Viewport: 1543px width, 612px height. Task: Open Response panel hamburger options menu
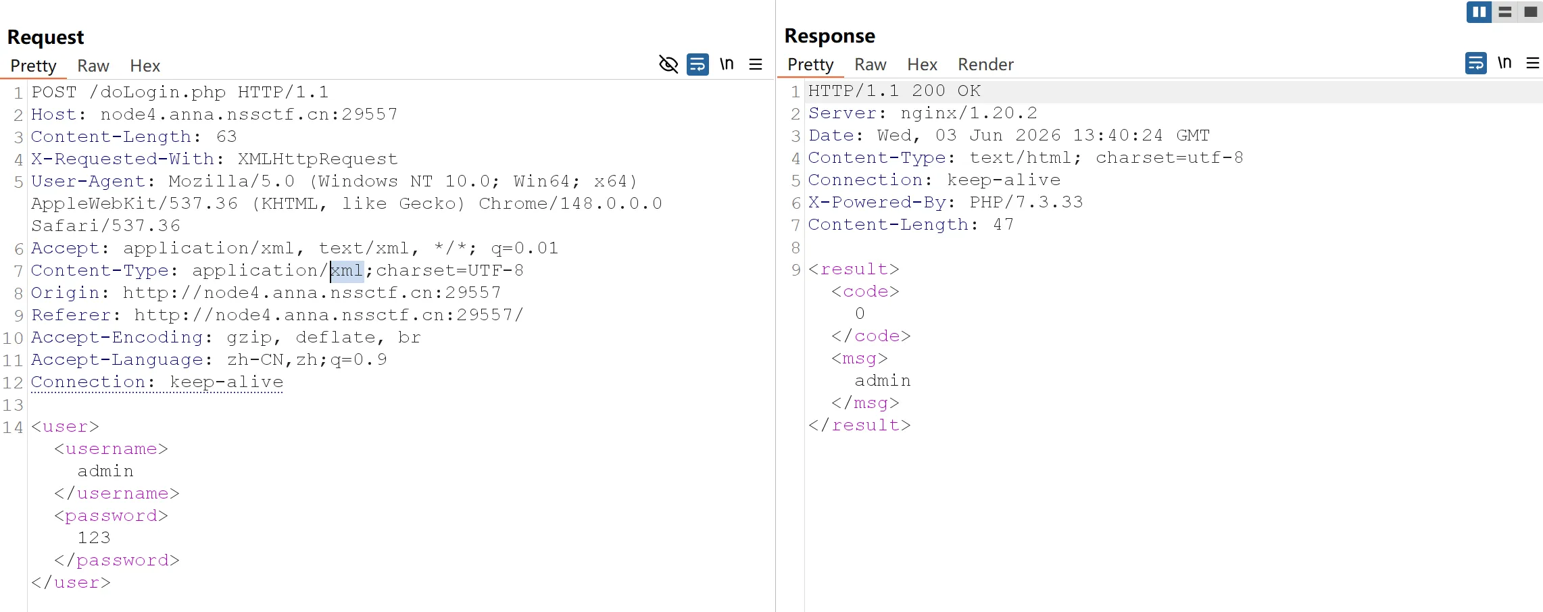coord(1533,63)
